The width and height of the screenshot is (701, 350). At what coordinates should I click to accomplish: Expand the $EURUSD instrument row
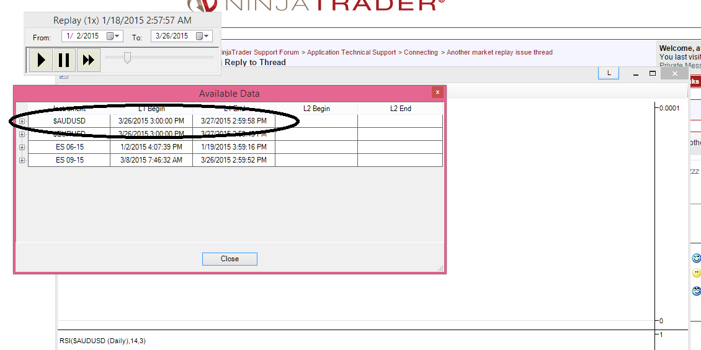tap(22, 134)
